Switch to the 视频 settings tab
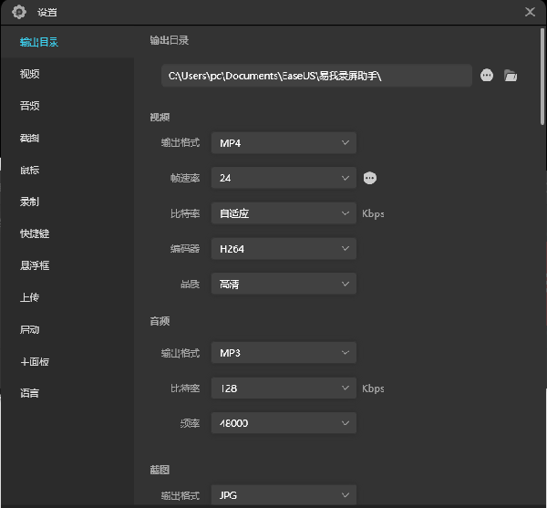Screen dimensions: 547x508 coord(30,74)
